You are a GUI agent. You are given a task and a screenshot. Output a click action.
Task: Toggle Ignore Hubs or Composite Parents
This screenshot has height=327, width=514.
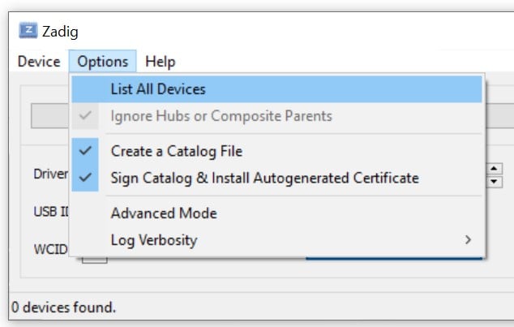pos(221,116)
